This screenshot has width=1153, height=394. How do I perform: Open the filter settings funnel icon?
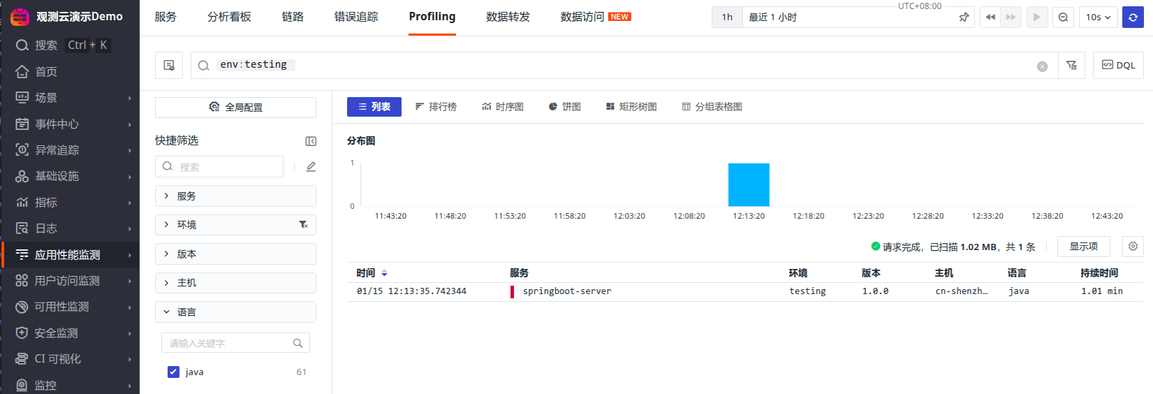(x=1071, y=65)
